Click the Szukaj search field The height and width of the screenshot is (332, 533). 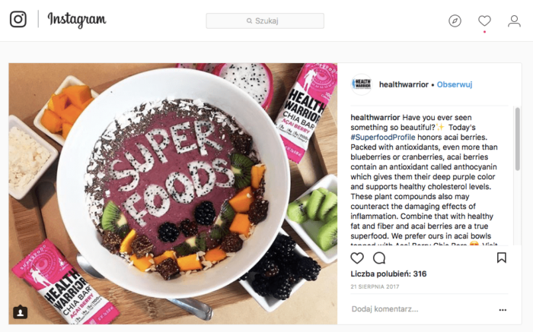coord(265,21)
